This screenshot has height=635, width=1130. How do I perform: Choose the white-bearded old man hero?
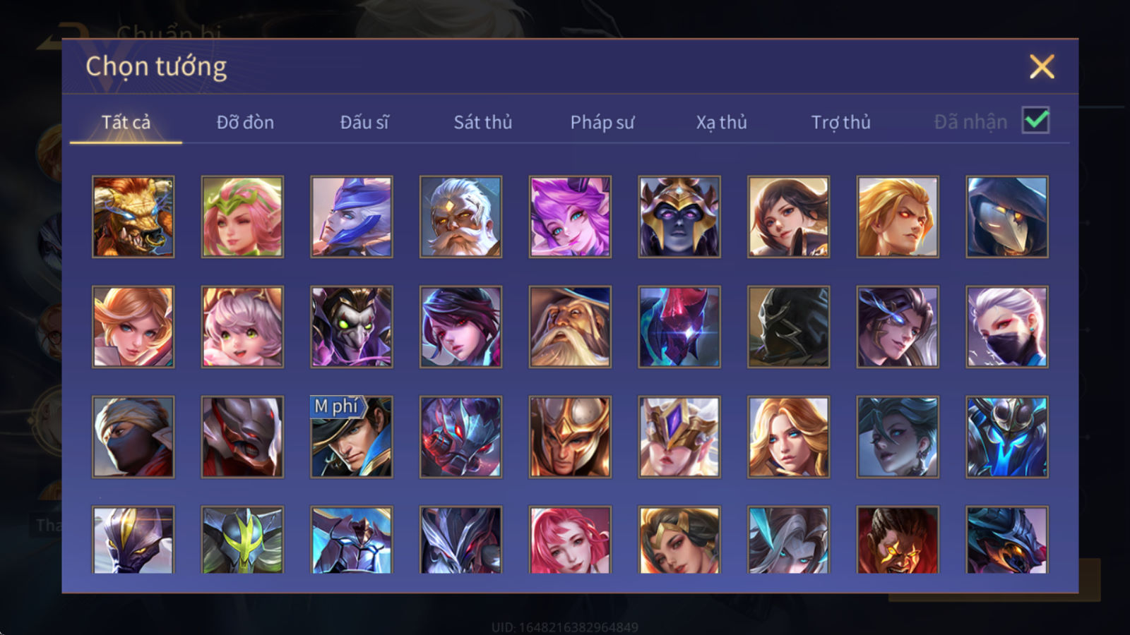tap(460, 217)
